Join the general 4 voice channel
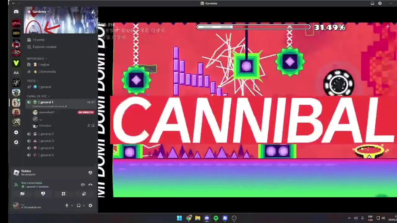Image resolution: width=397 pixels, height=223 pixels. tap(60, 148)
